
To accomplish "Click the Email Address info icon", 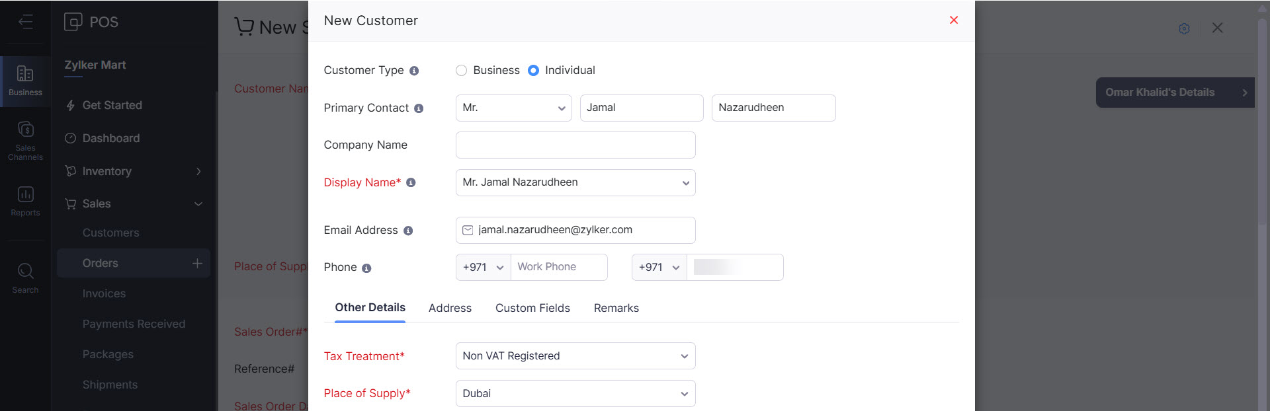I will pos(408,231).
